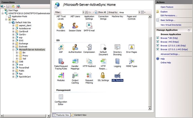Open the Request Filtering feature
193x118 pixels.
tap(89, 78)
